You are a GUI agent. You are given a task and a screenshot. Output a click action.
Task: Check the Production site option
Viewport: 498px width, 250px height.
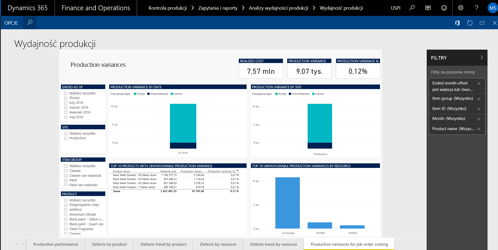coord(66,138)
